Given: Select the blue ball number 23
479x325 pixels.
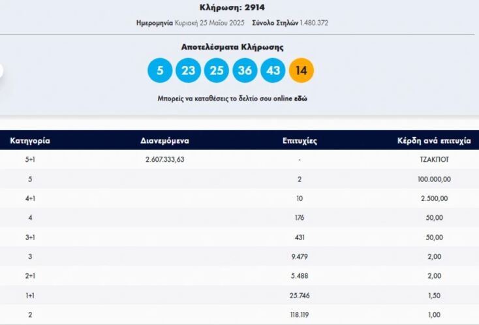Looking at the screenshot, I should pyautogui.click(x=188, y=70).
